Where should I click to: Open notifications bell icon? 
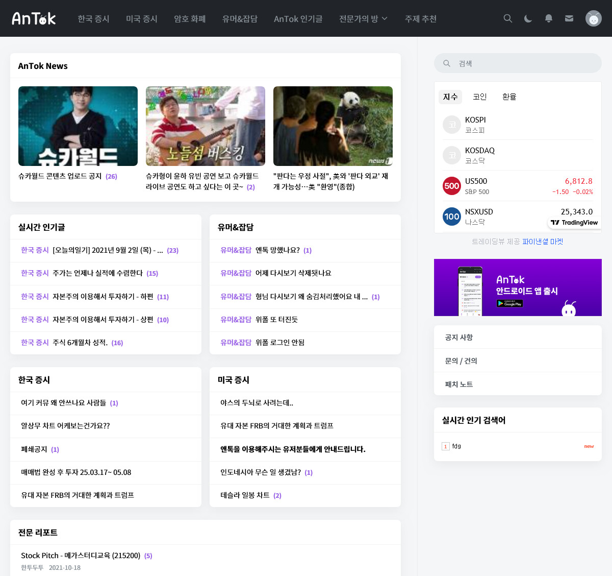pos(549,18)
